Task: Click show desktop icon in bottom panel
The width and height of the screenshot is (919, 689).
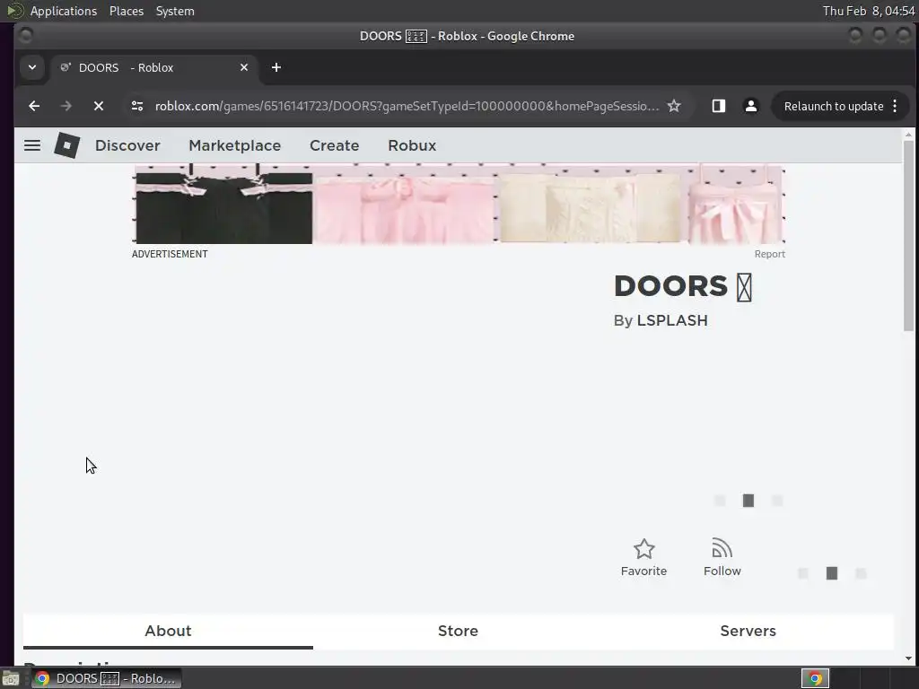Action: [x=11, y=679]
